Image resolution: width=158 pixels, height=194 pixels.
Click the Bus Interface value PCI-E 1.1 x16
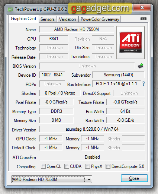click(x=116, y=84)
